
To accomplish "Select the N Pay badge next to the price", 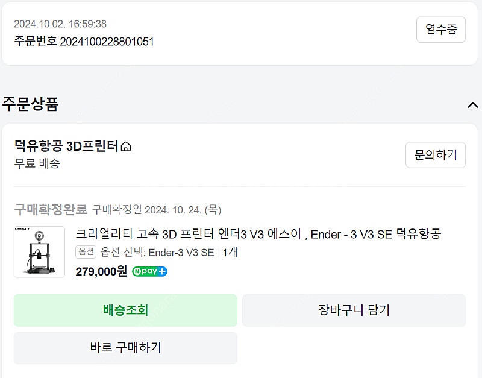I will pos(149,271).
